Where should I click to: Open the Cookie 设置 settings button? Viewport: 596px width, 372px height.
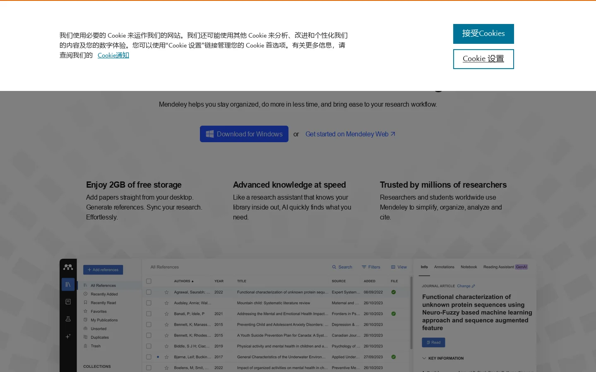(483, 59)
